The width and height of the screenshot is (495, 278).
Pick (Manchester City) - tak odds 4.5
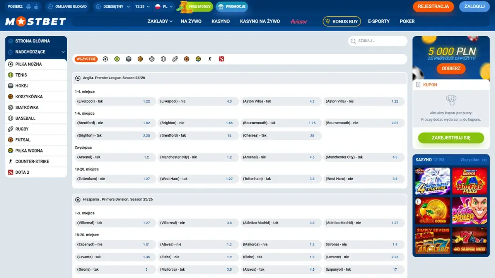364,157
